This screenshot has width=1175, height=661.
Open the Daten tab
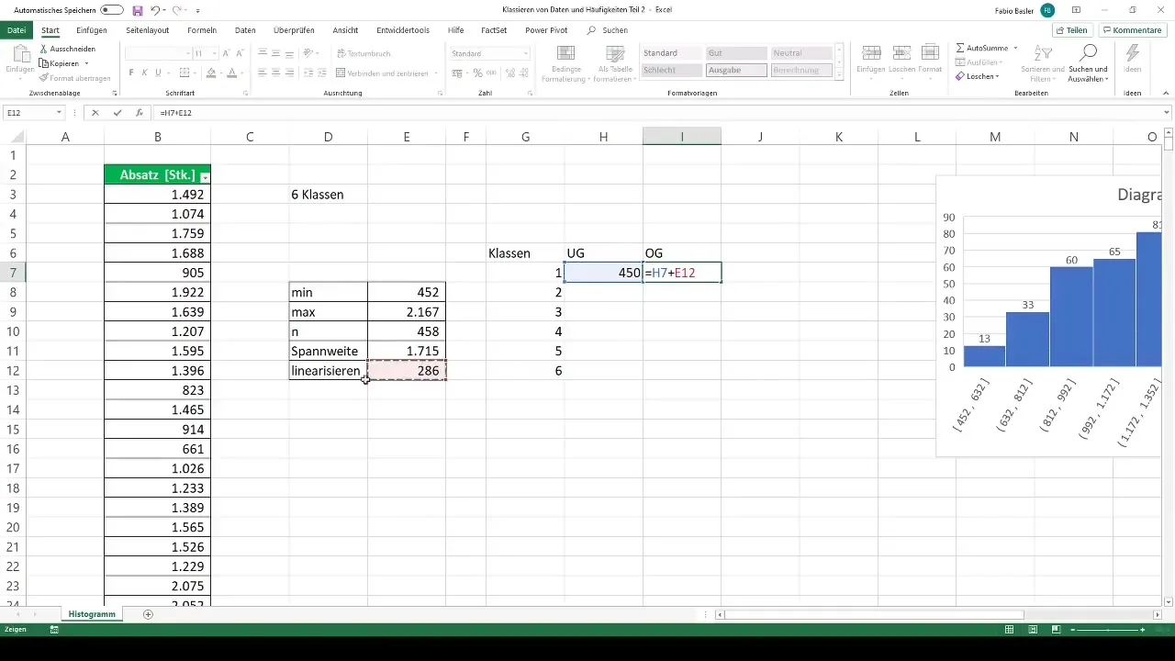coord(245,30)
